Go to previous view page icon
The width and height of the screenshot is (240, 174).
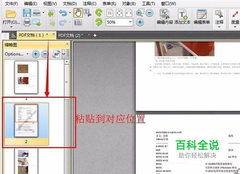click(51, 13)
